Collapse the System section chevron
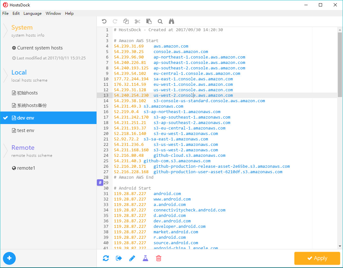 click(6, 31)
